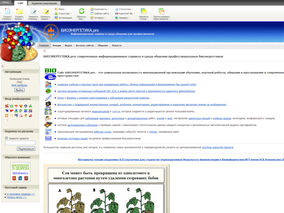This screenshot has height=213, width=284.
Task: Open the Материалы лекции академика Скулачева link
Action: tap(181, 160)
